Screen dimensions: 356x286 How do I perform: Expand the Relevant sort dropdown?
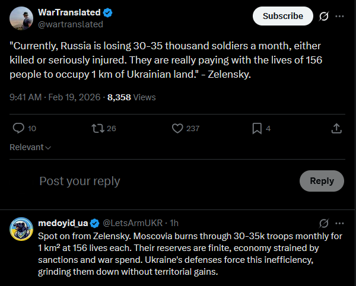point(30,147)
